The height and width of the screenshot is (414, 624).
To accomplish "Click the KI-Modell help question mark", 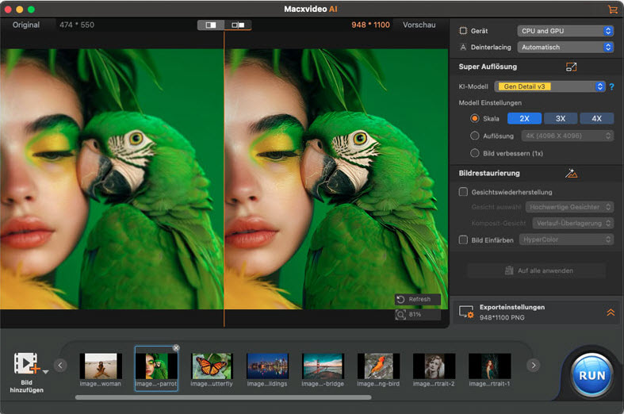I will pos(612,86).
